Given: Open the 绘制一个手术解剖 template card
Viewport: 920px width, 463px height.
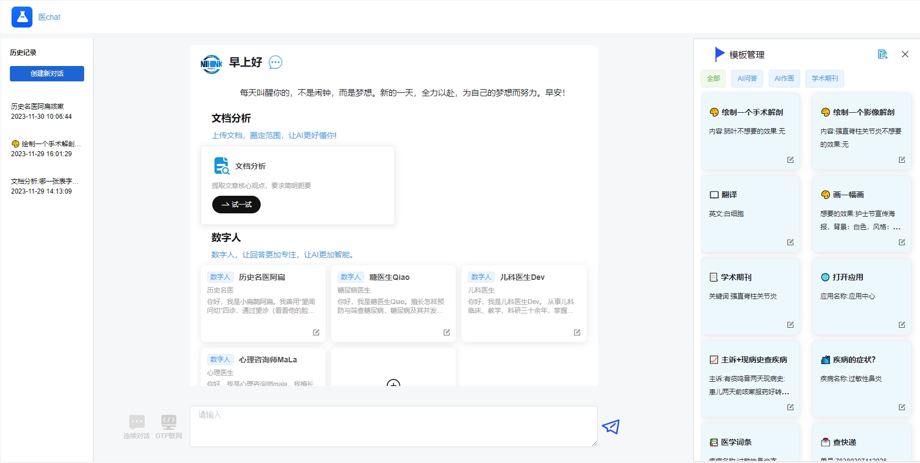Looking at the screenshot, I should [x=750, y=132].
